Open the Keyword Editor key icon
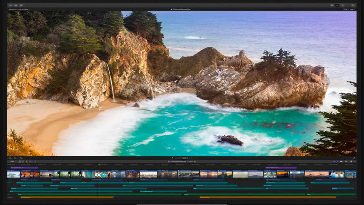The image size is (364, 205). point(16,5)
